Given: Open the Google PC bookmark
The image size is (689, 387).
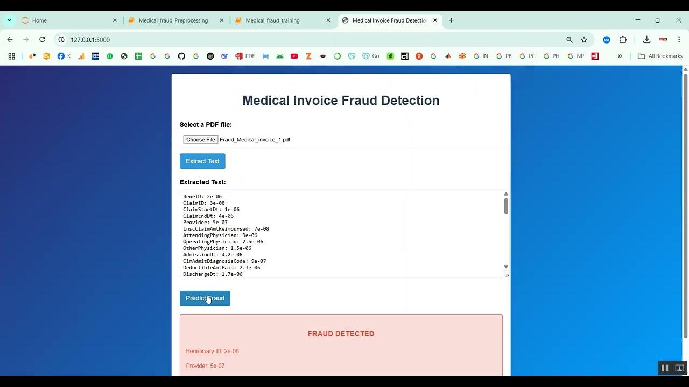Looking at the screenshot, I should click(x=528, y=56).
